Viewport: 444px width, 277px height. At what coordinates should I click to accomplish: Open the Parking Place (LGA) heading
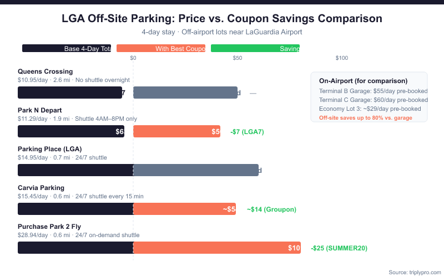click(x=49, y=149)
